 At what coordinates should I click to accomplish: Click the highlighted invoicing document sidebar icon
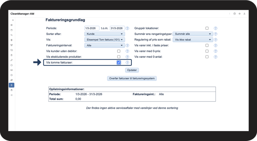pyautogui.click(x=12, y=85)
